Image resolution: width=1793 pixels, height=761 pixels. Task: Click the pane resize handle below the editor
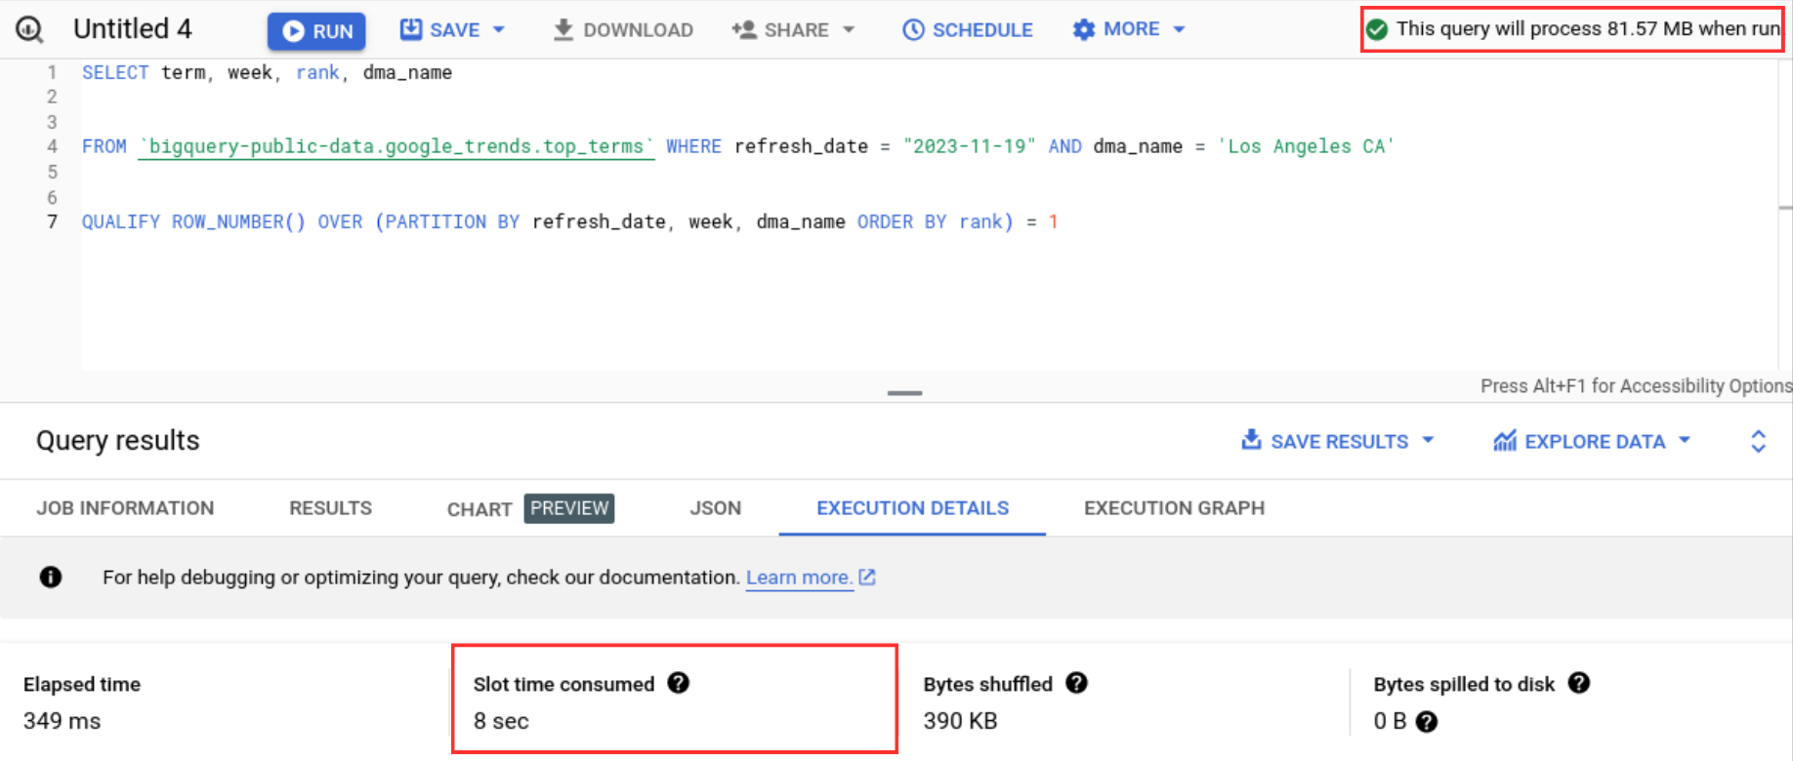[904, 393]
